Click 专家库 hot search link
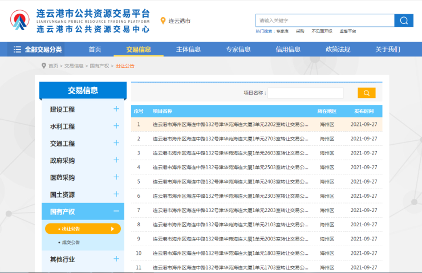 282,31
